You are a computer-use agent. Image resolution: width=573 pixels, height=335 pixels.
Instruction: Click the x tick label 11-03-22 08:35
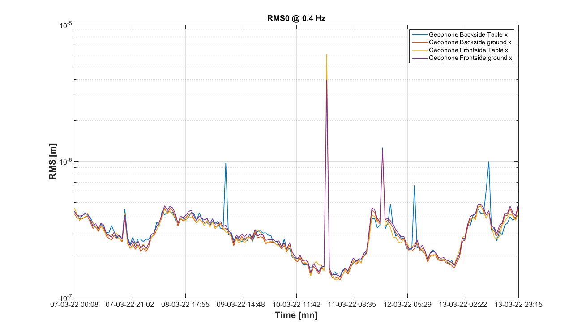click(352, 305)
